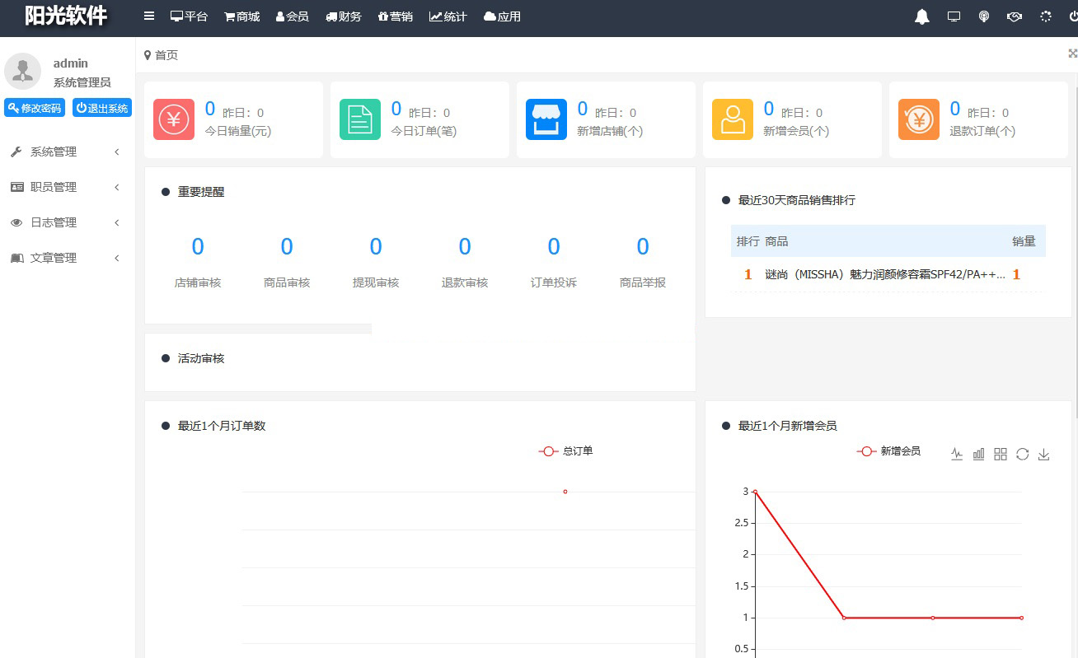
Task: Click the hamburger menu icon
Action: pos(148,16)
